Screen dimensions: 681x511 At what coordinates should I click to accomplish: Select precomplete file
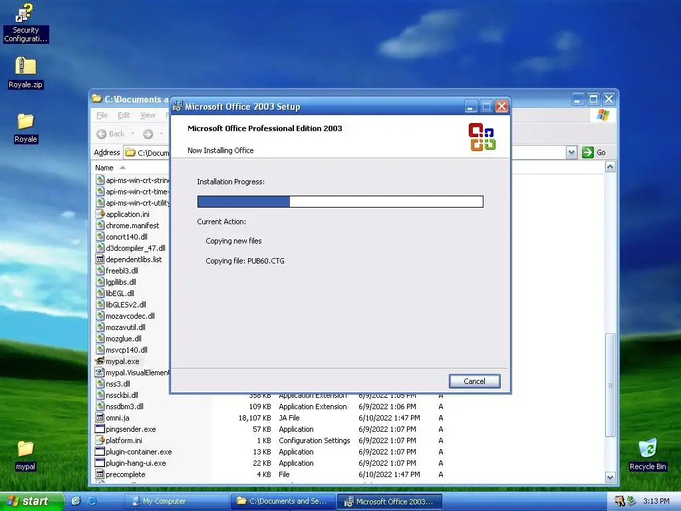120,474
